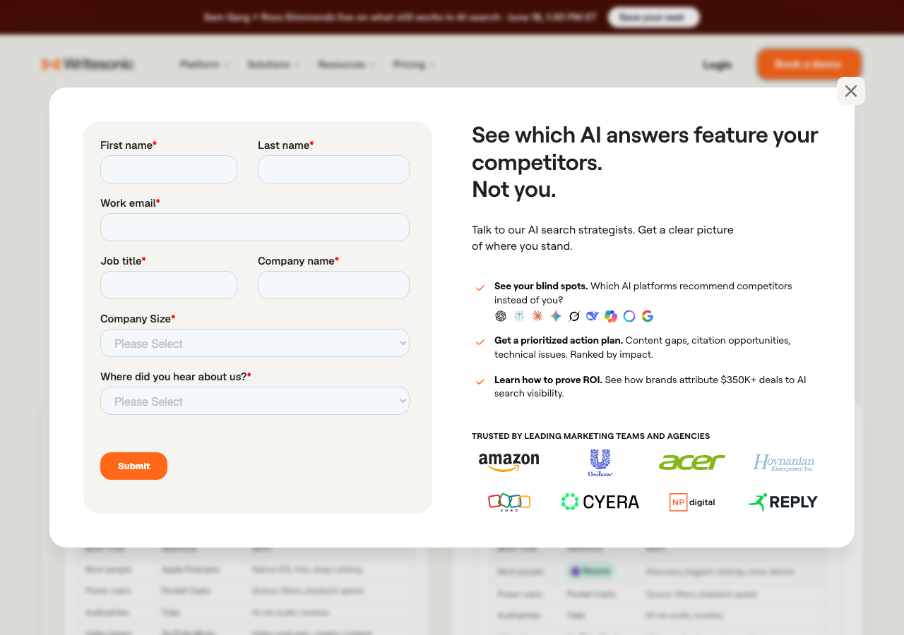Click the ChatGPT logo icon

501,316
